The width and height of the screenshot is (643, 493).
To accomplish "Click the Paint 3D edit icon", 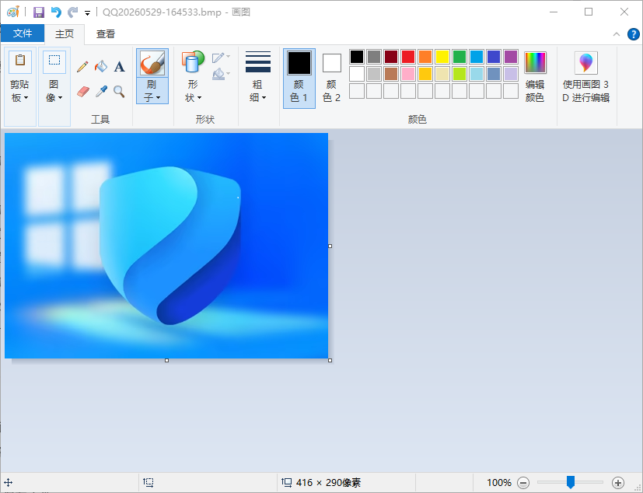I will (x=586, y=63).
